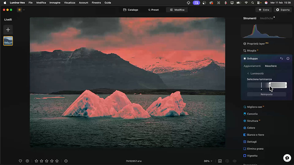This screenshot has height=165, width=294.
Task: Open the Guida menu
Action: coord(108,3)
